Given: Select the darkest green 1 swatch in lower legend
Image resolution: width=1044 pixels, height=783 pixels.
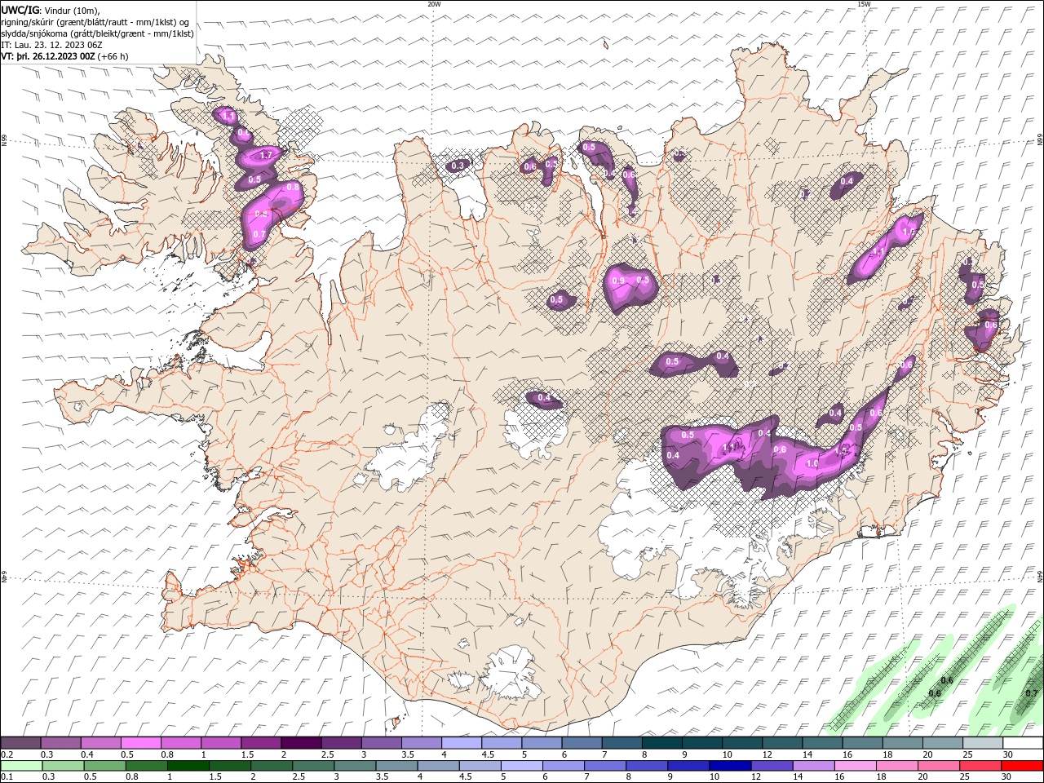Looking at the screenshot, I should point(189,766).
